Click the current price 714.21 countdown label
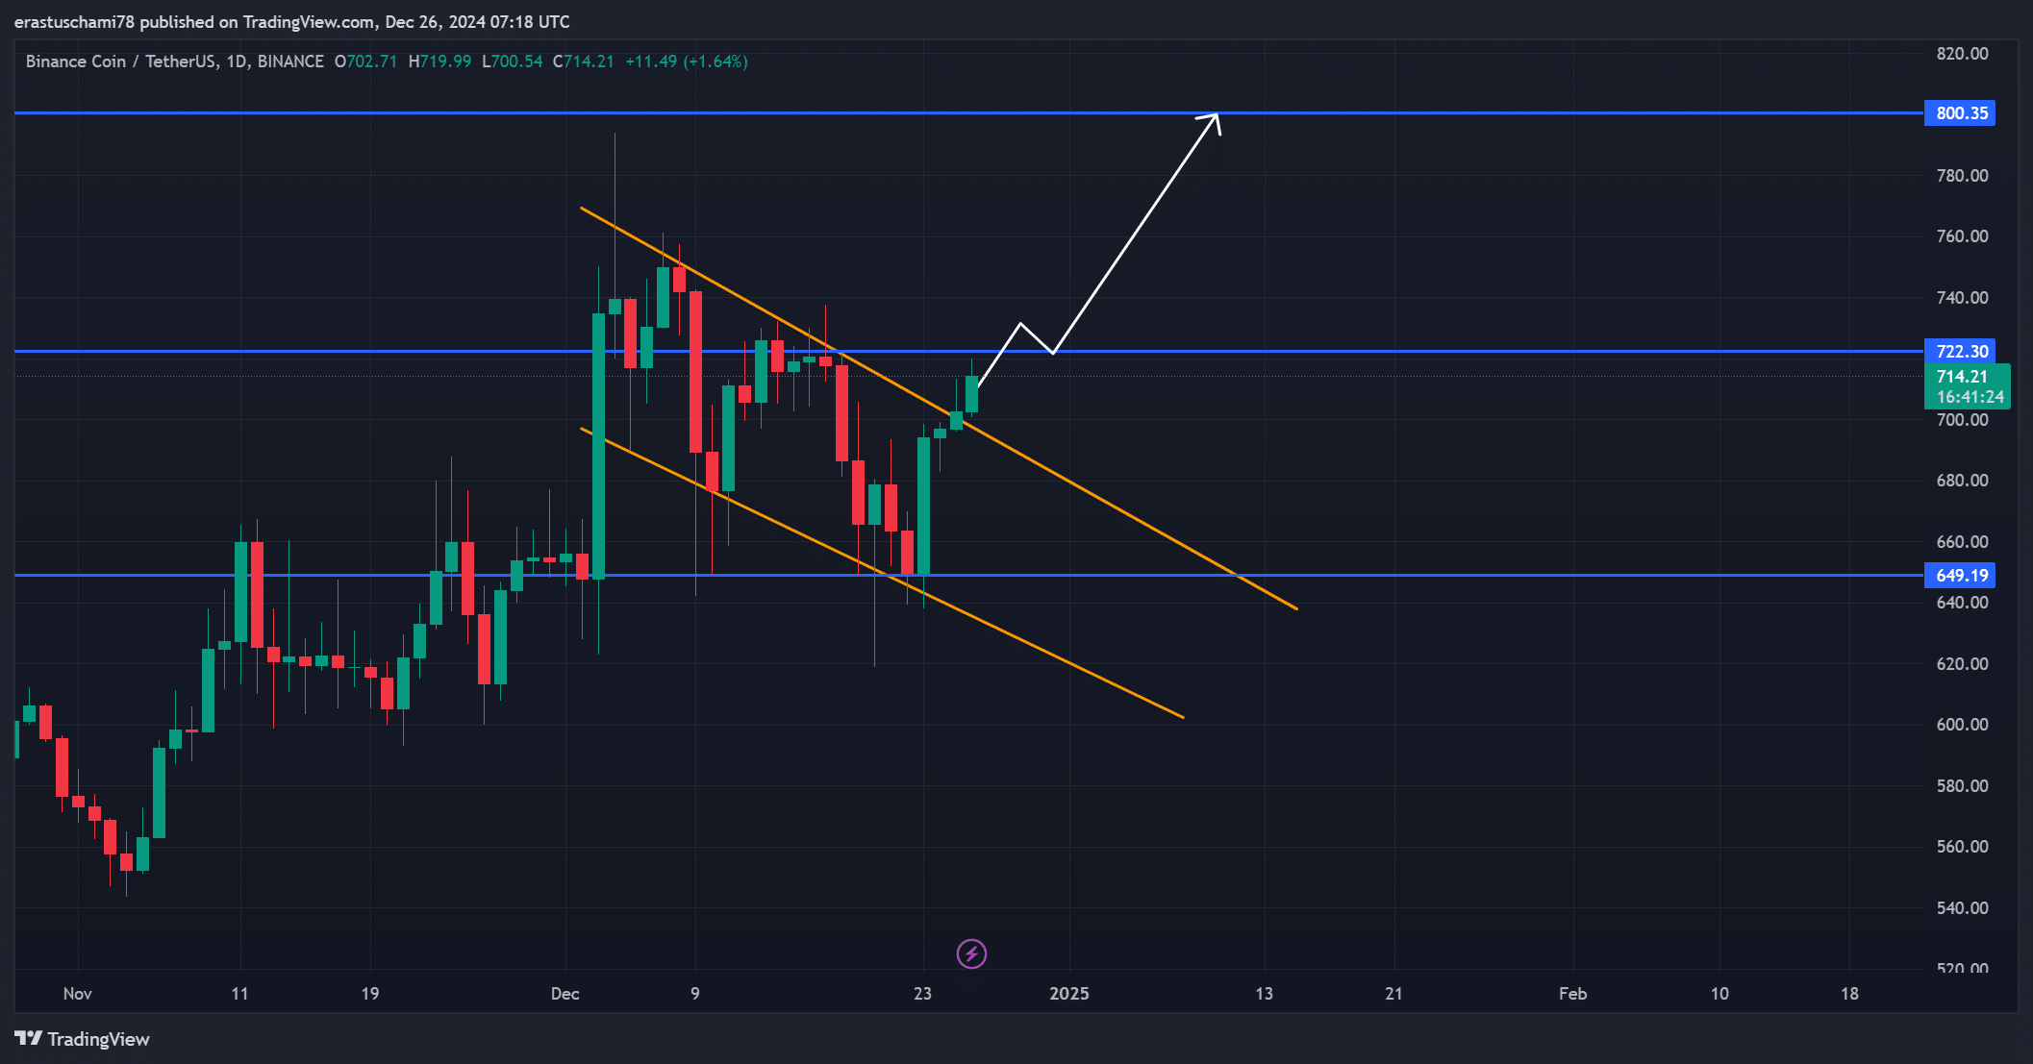 [1968, 386]
